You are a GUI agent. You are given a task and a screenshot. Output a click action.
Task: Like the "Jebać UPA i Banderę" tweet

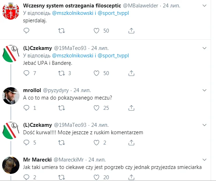coord(96,73)
